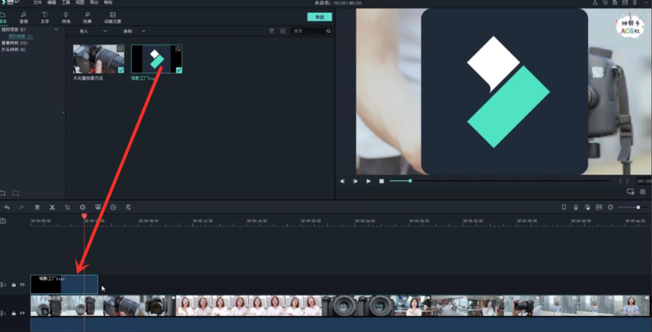Adjust the timeline zoom slider
The width and height of the screenshot is (652, 332).
pos(638,207)
